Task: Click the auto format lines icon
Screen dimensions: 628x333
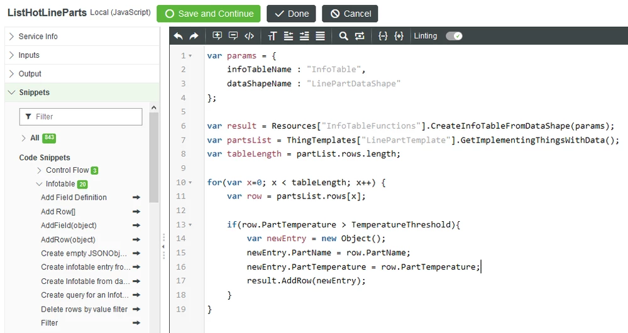Action: pos(321,36)
